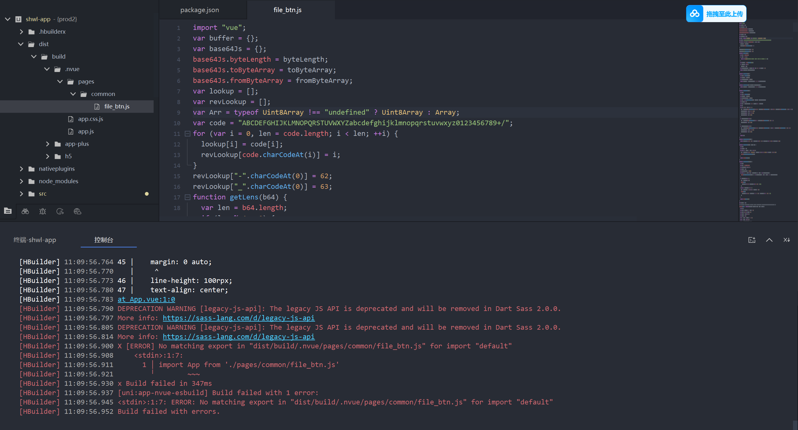Image resolution: width=798 pixels, height=430 pixels.
Task: Open the globe cloud panel icon
Action: [x=78, y=211]
